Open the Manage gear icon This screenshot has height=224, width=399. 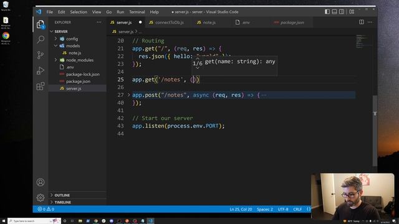[x=41, y=197]
